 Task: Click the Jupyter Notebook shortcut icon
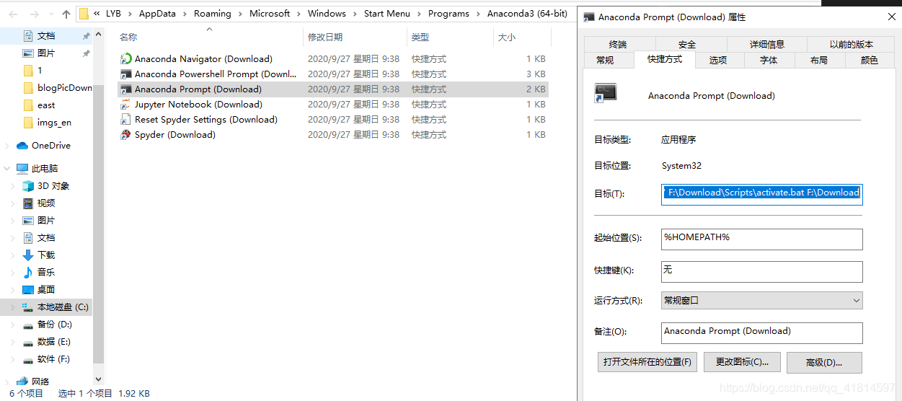tap(126, 105)
